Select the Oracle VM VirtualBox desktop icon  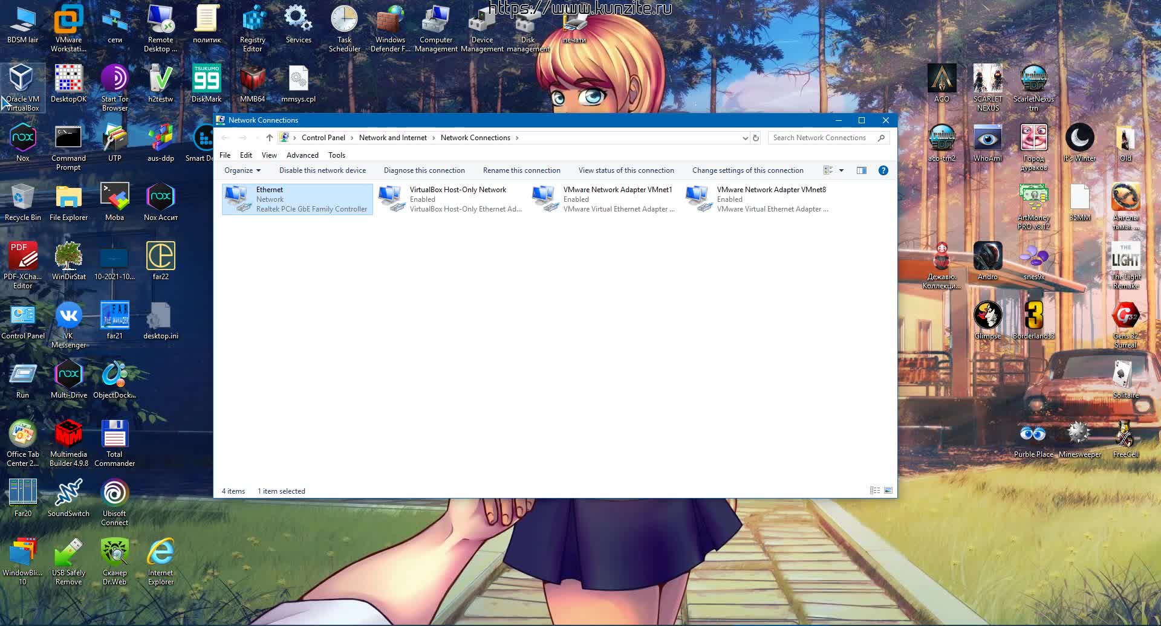click(x=22, y=88)
